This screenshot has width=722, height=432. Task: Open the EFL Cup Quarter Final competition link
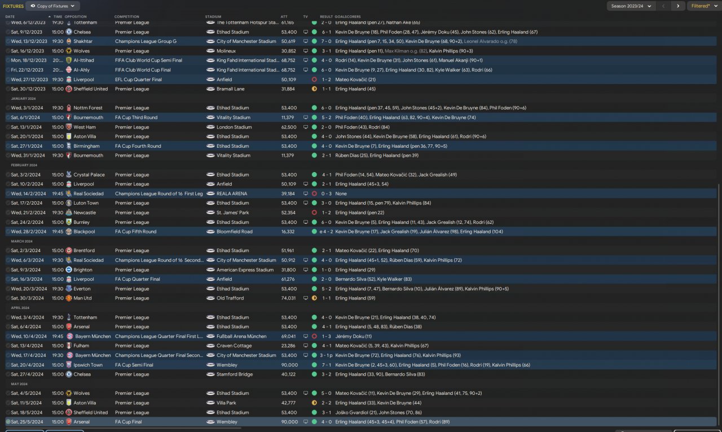coord(138,80)
